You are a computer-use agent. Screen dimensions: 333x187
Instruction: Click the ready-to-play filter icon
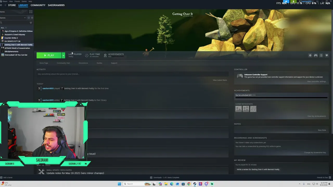point(32,18)
